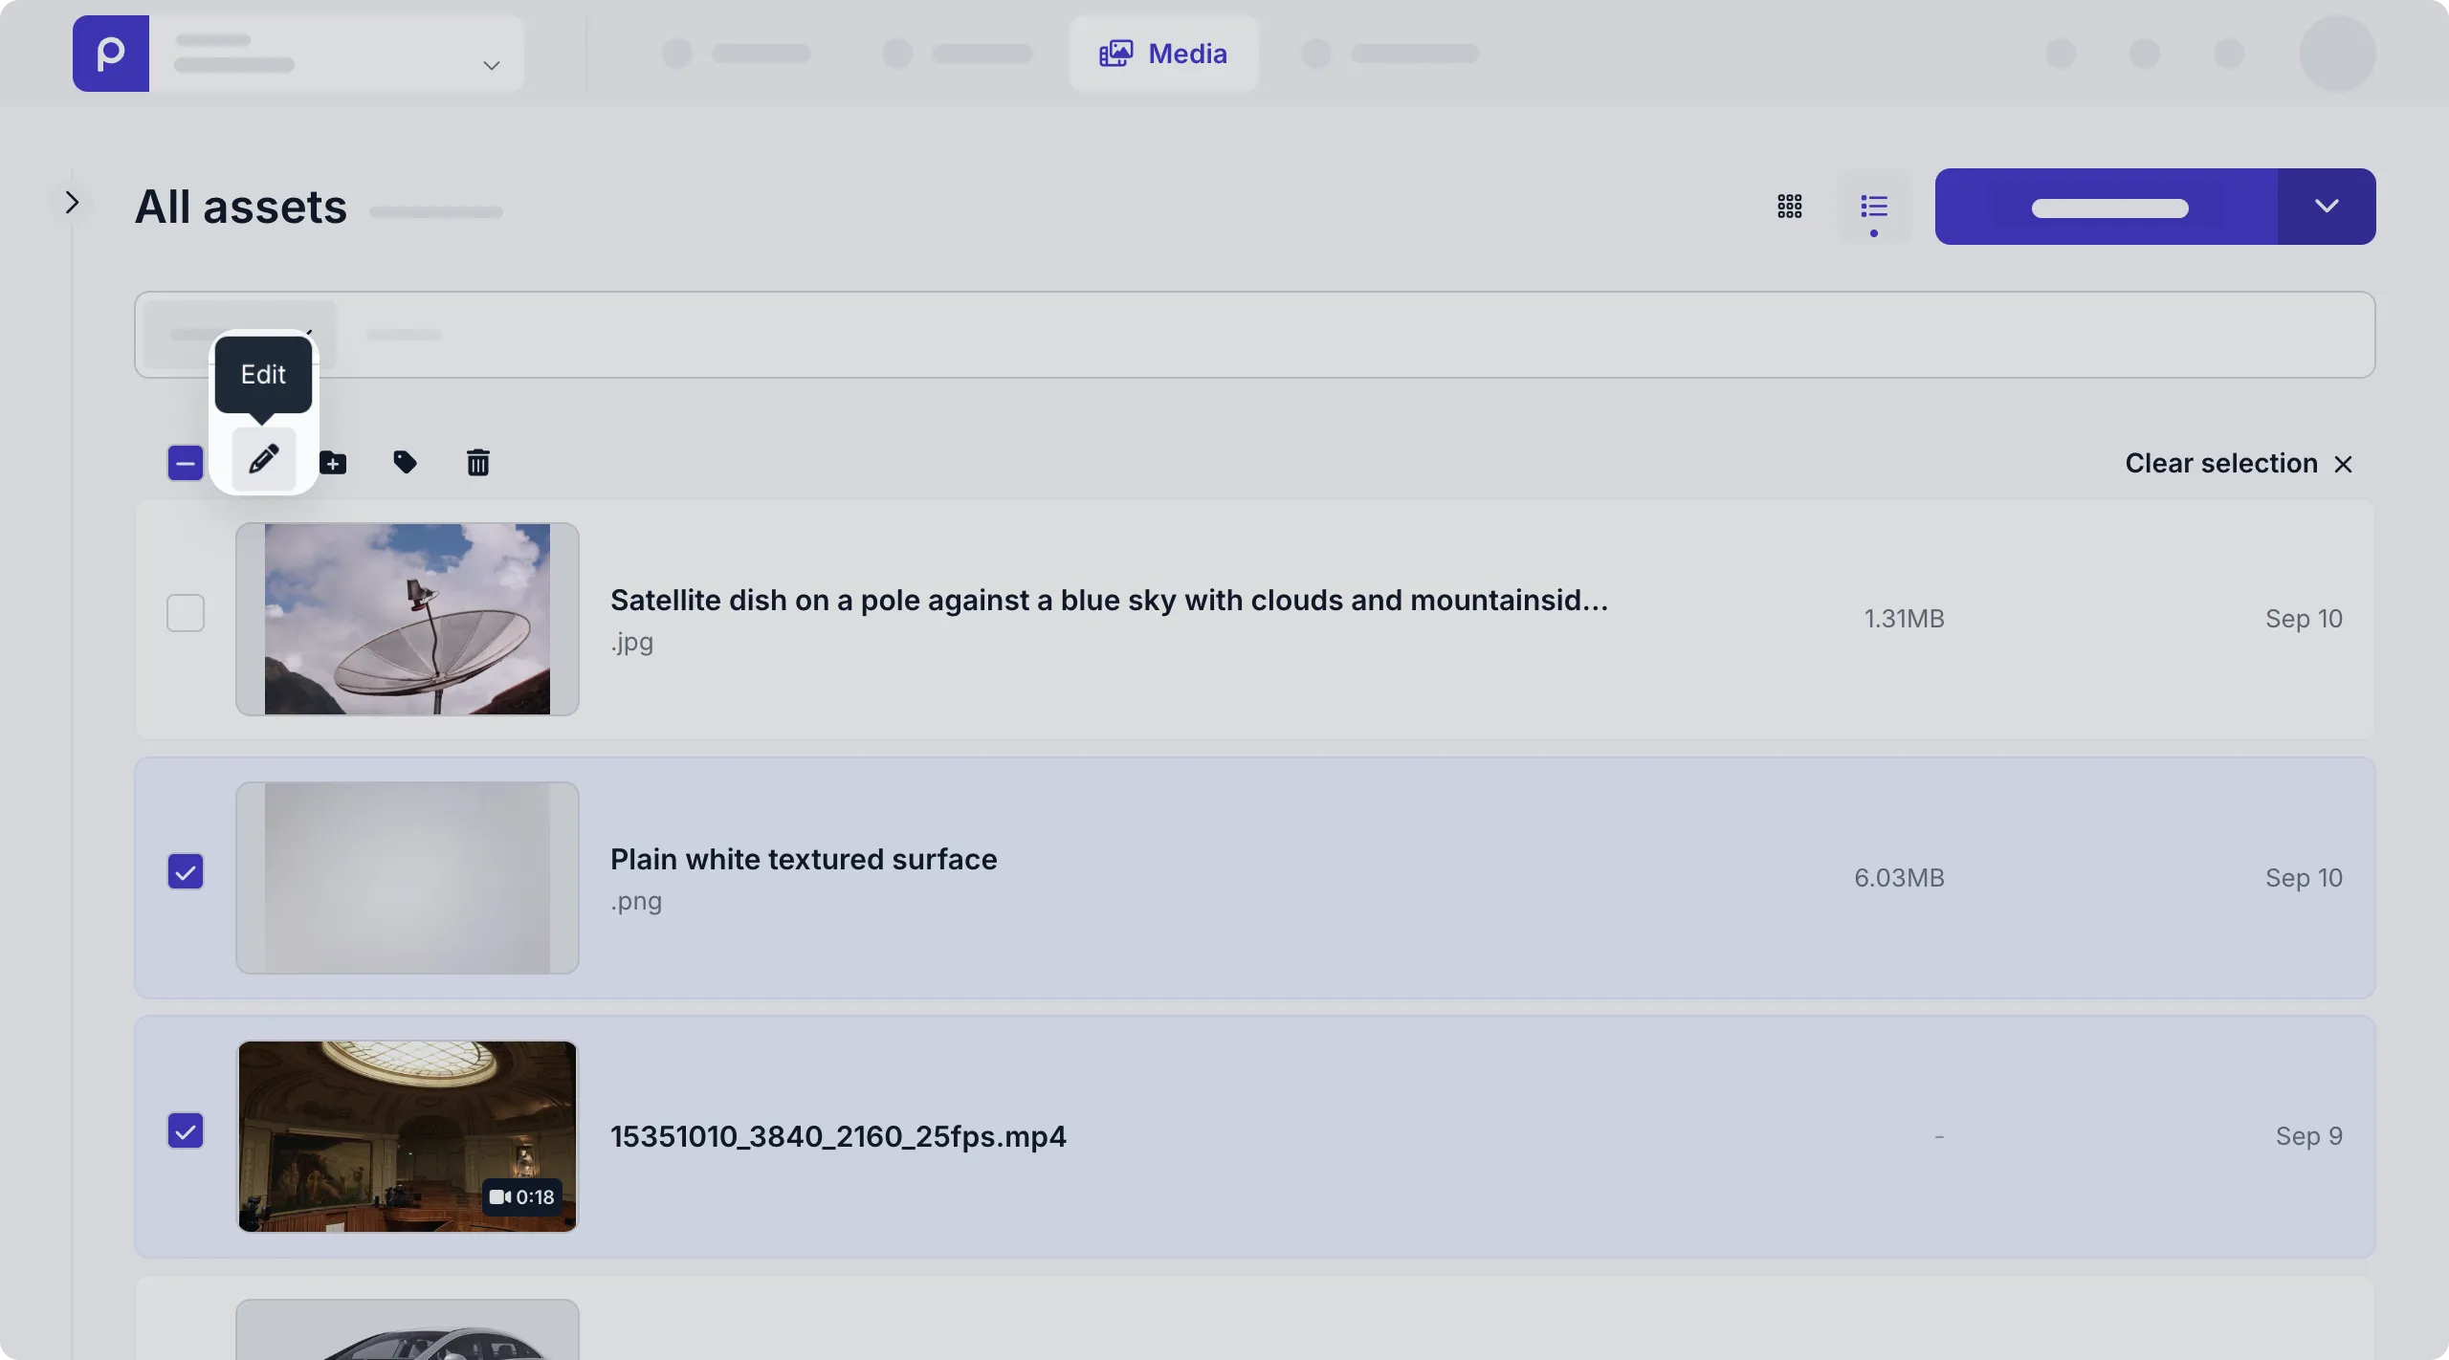Open the Media tab
This screenshot has width=2449, height=1360.
click(x=1163, y=54)
